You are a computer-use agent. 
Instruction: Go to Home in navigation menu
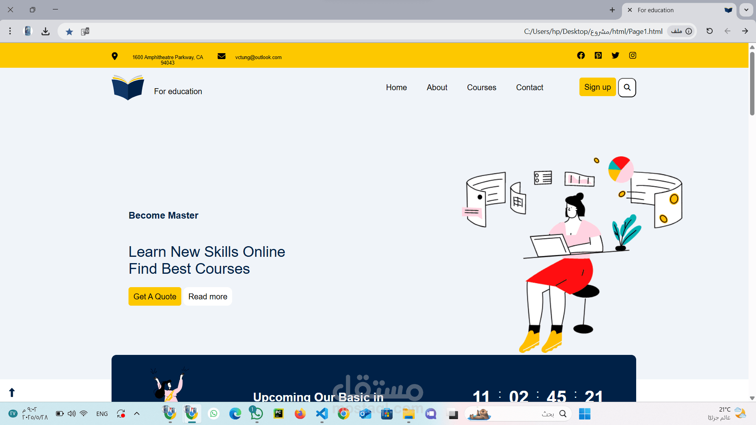(x=396, y=87)
